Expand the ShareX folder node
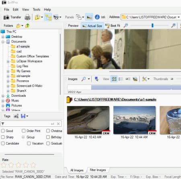The image size is (181, 179). [x=8, y=91]
